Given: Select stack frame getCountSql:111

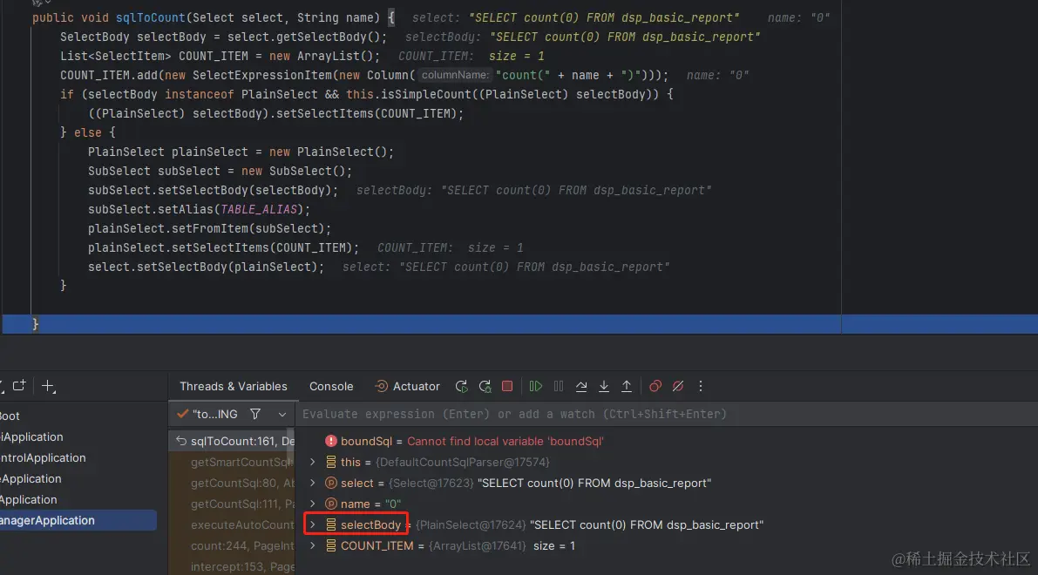Looking at the screenshot, I should click(x=232, y=504).
